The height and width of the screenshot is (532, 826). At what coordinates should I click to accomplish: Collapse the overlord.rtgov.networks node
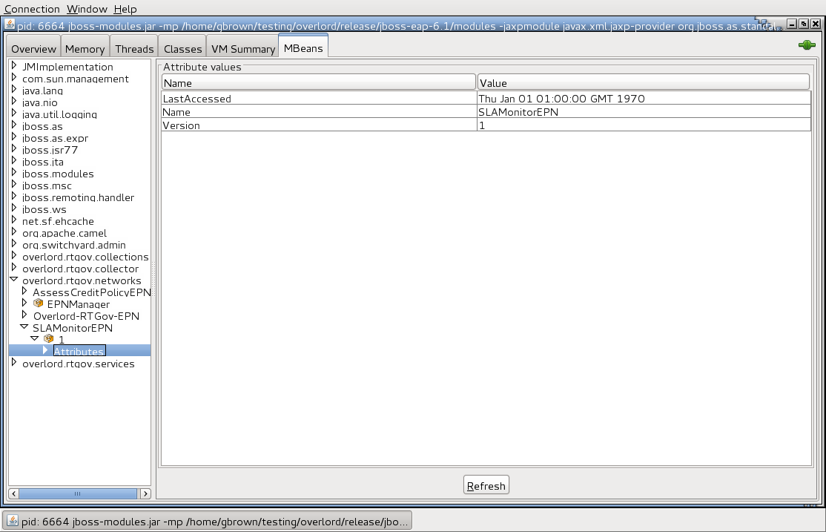13,280
